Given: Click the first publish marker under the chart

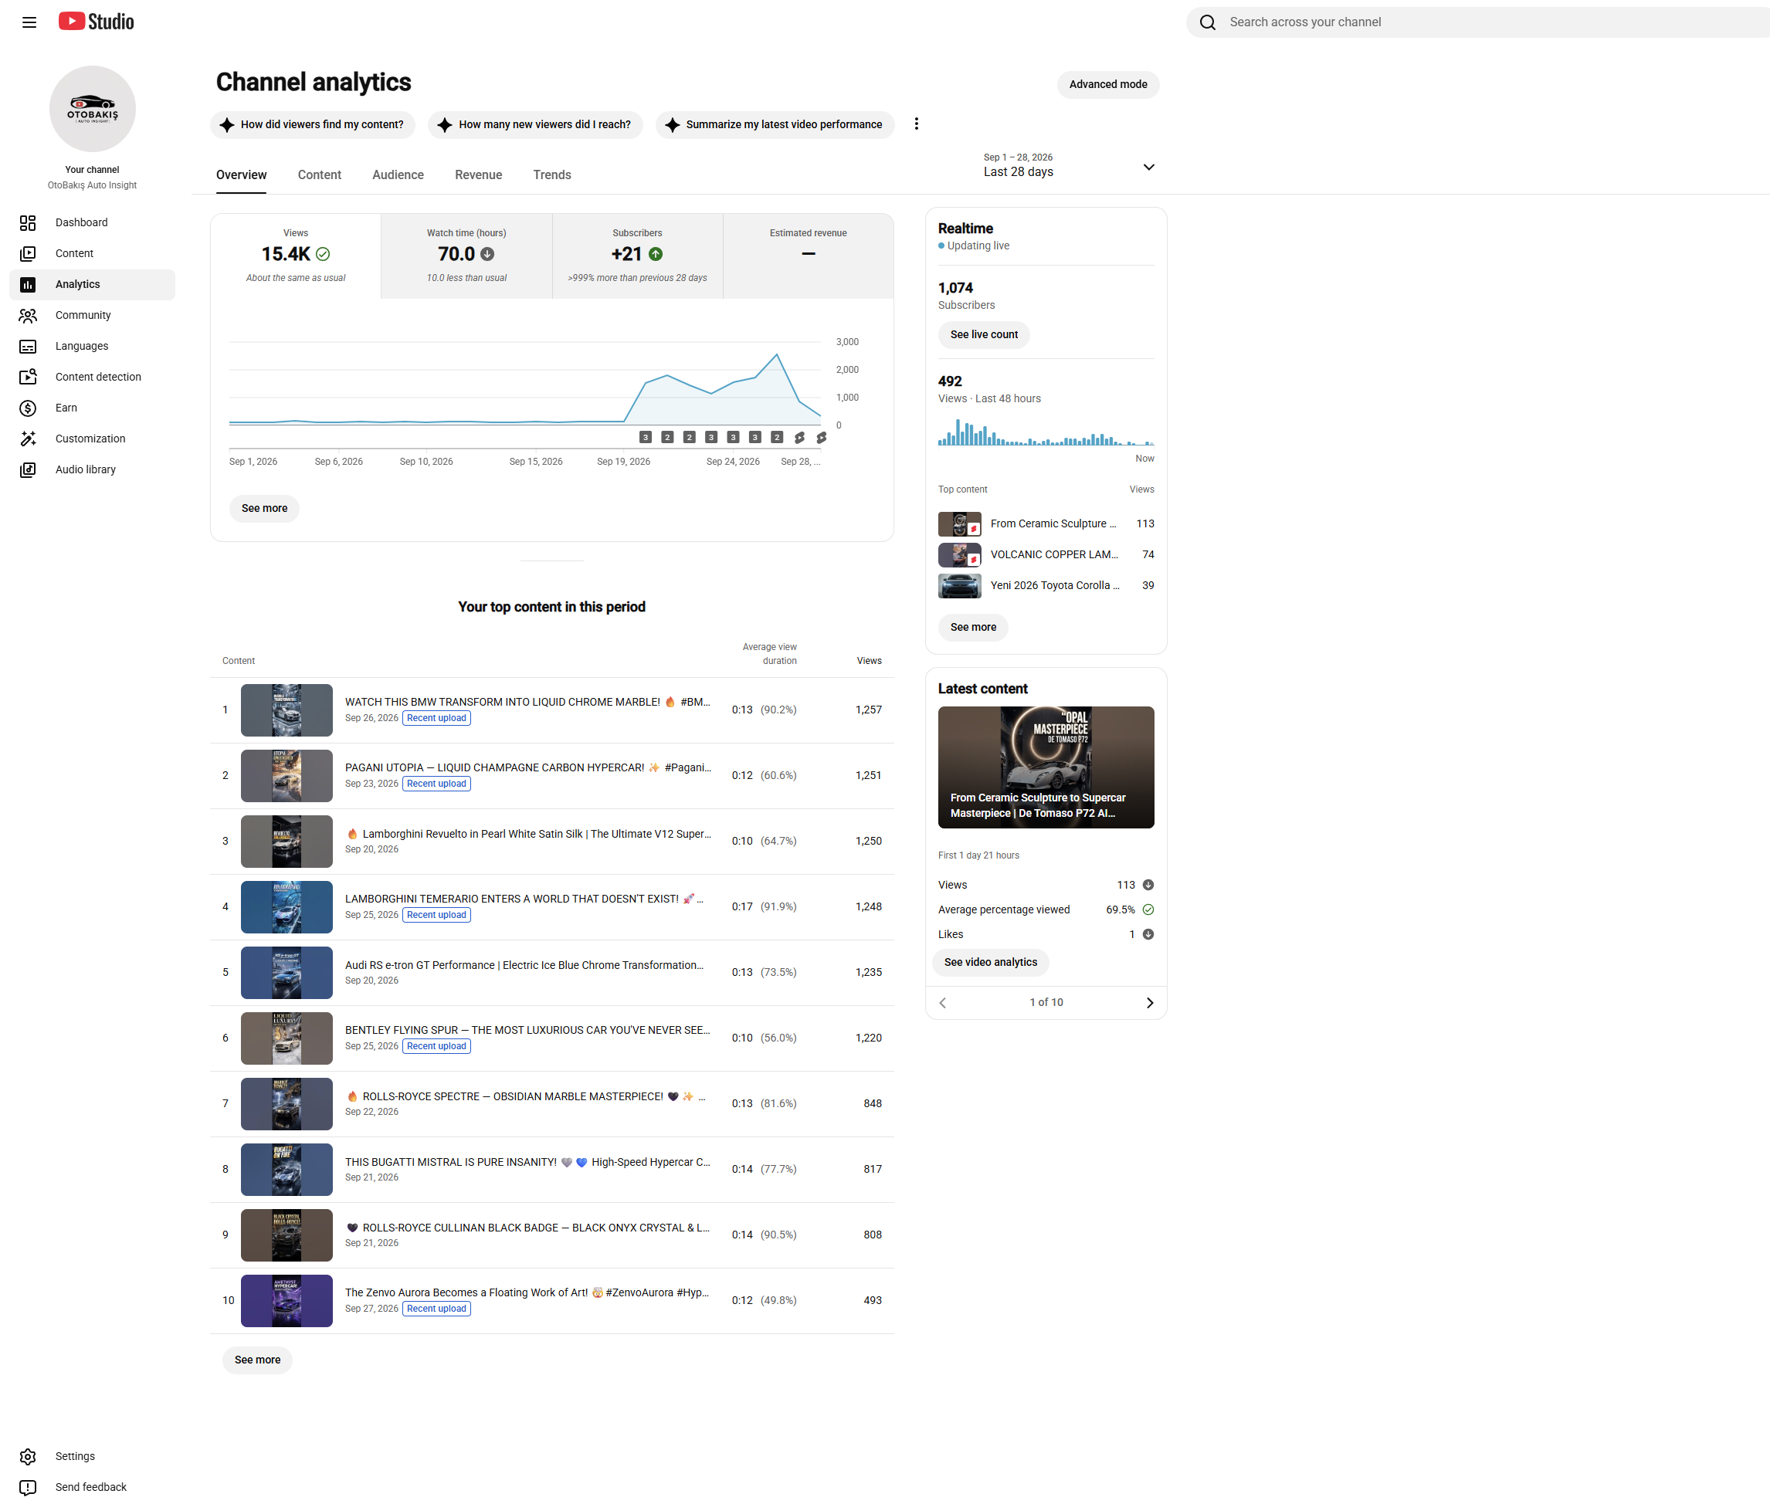Looking at the screenshot, I should 646,438.
